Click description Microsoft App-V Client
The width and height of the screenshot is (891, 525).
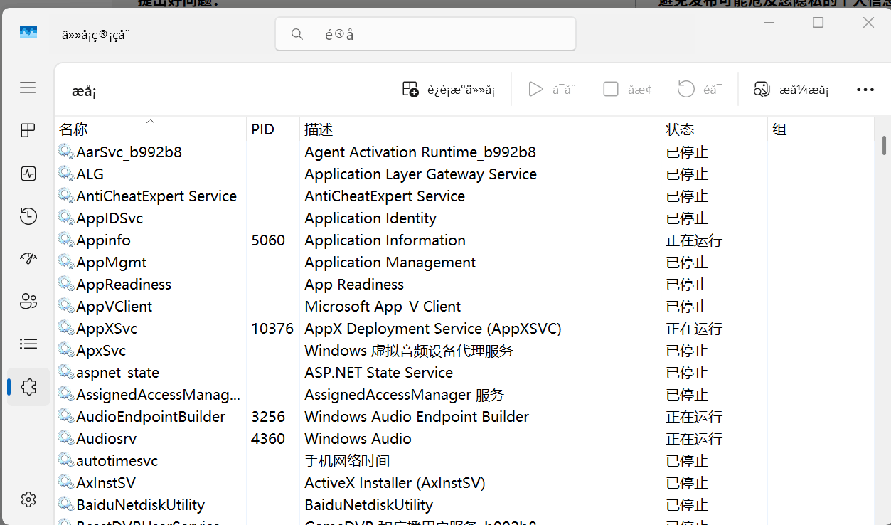click(383, 307)
